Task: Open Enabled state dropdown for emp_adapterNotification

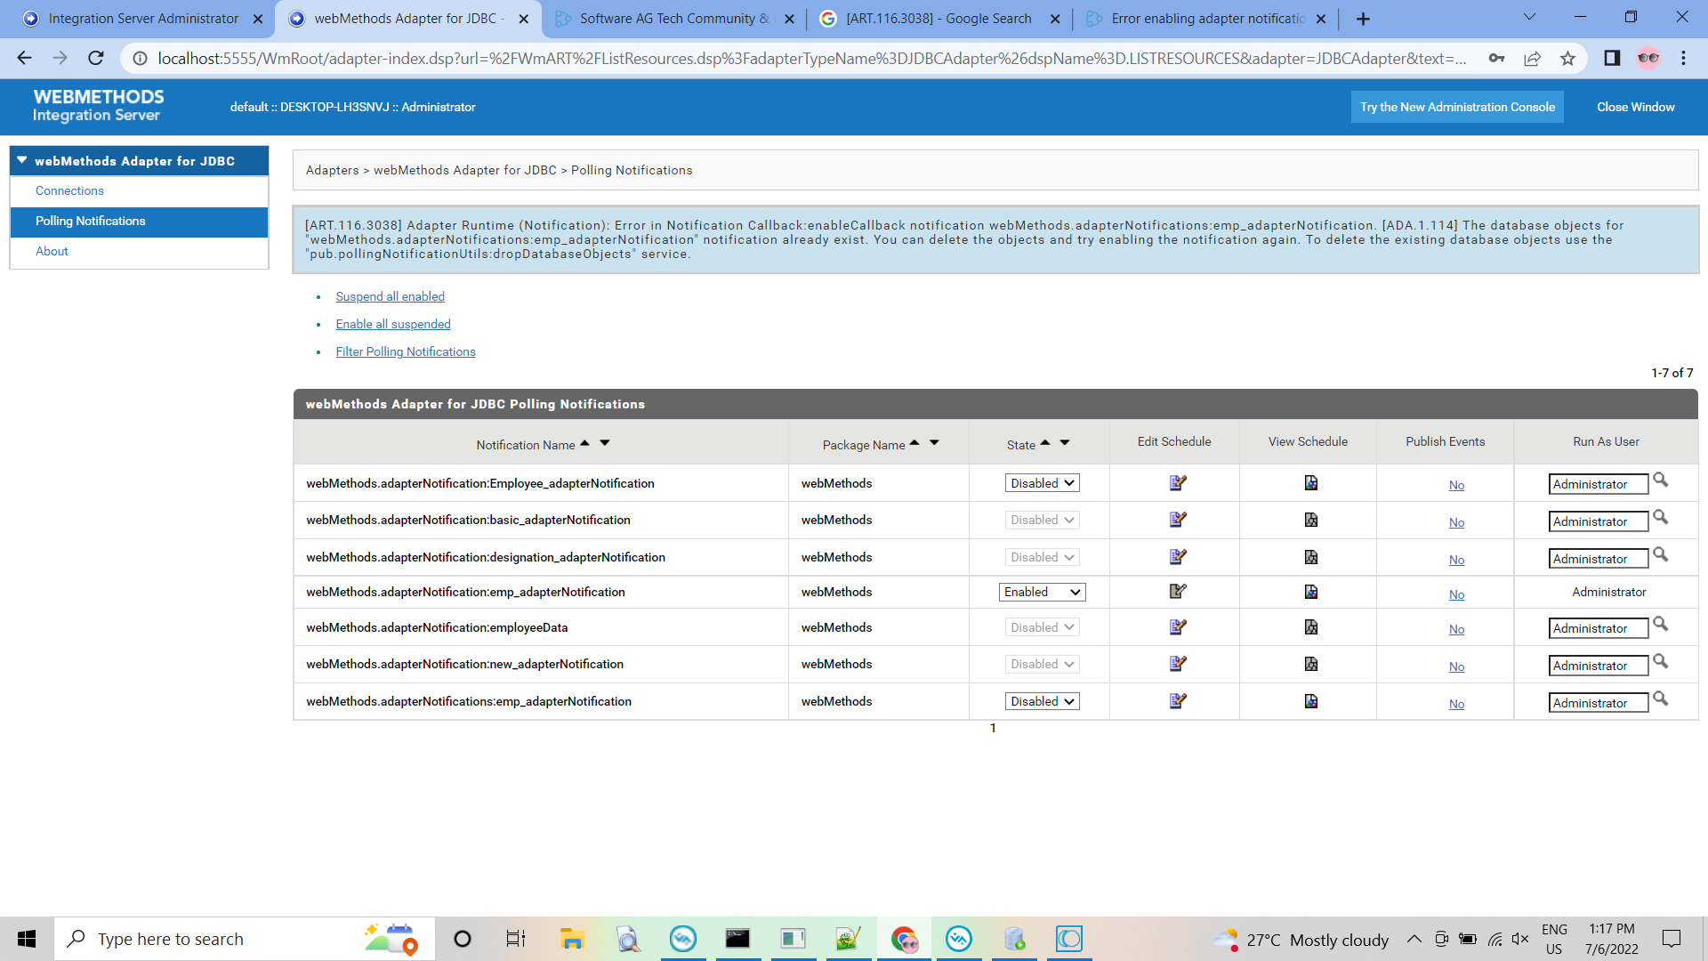Action: tap(1042, 592)
